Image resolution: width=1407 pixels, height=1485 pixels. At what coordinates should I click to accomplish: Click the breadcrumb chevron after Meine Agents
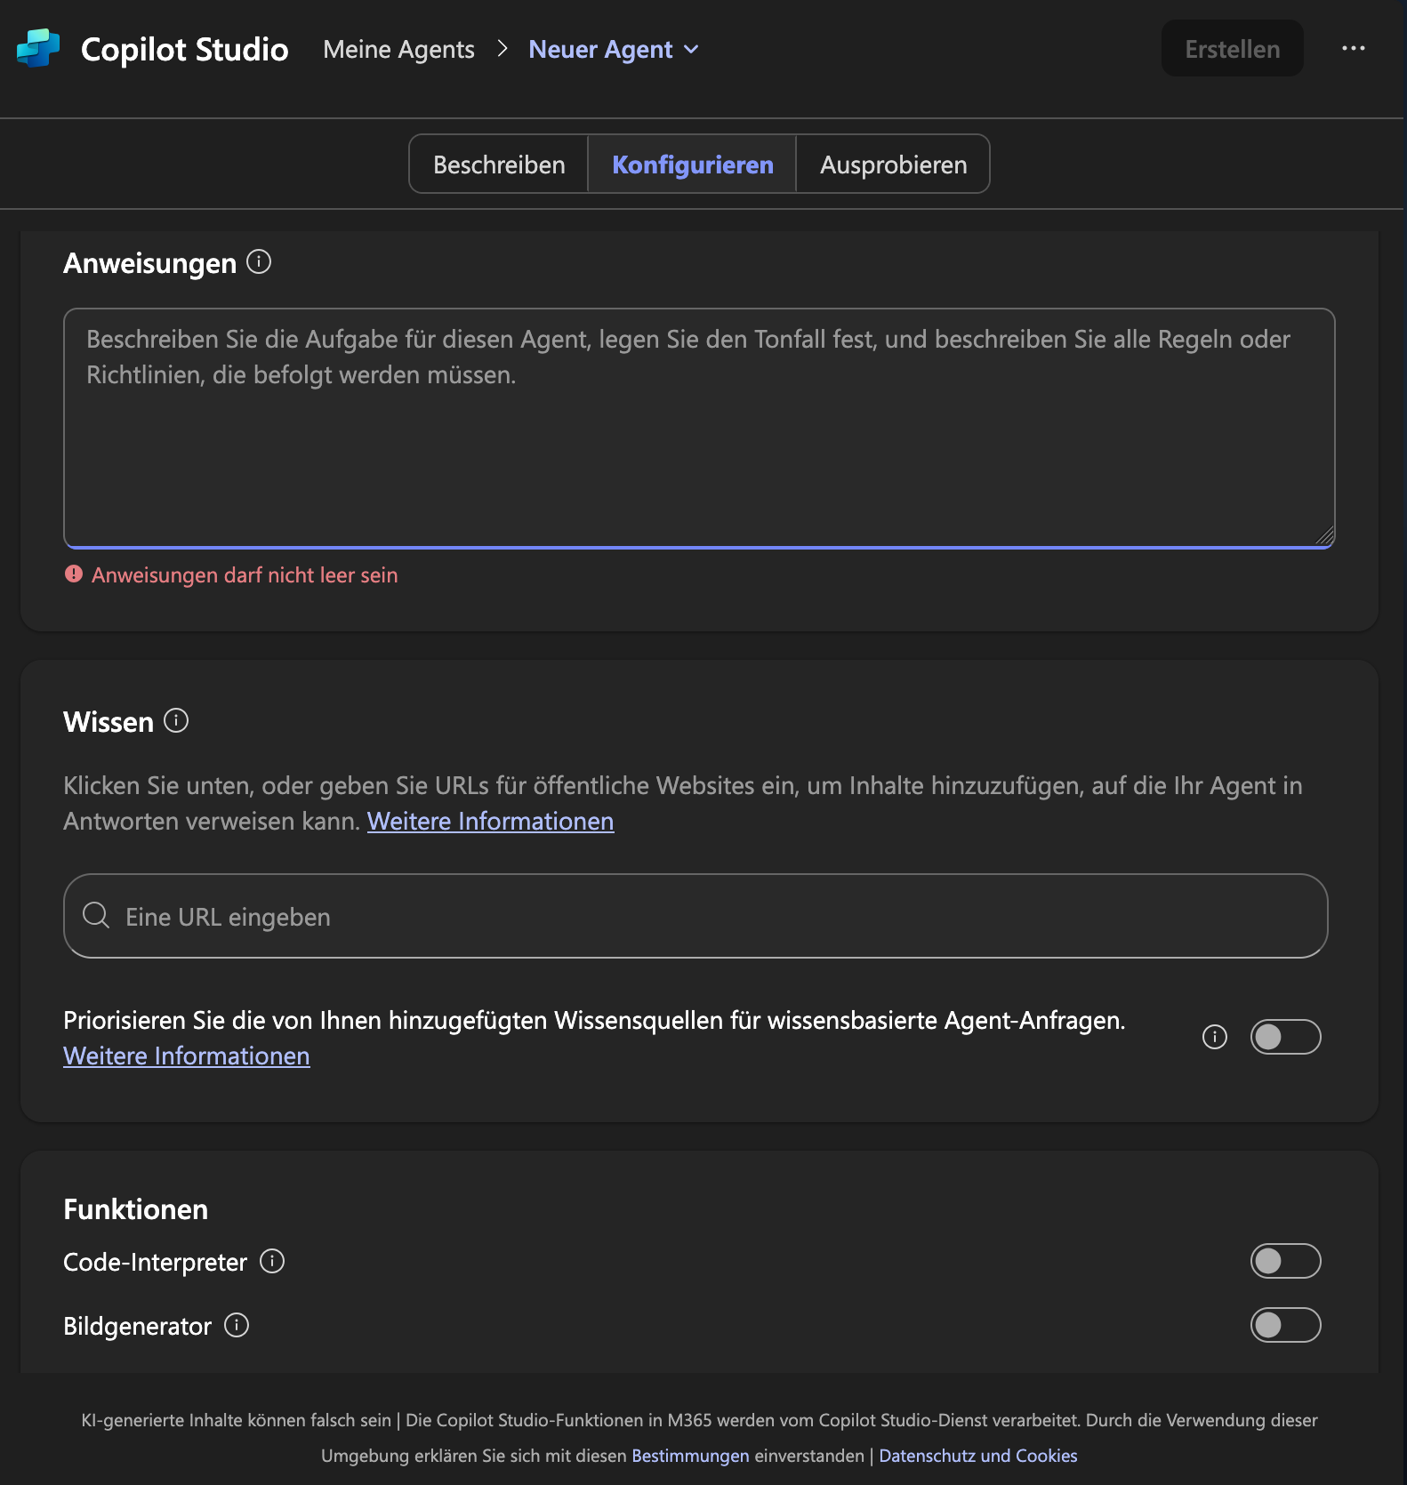tap(502, 49)
